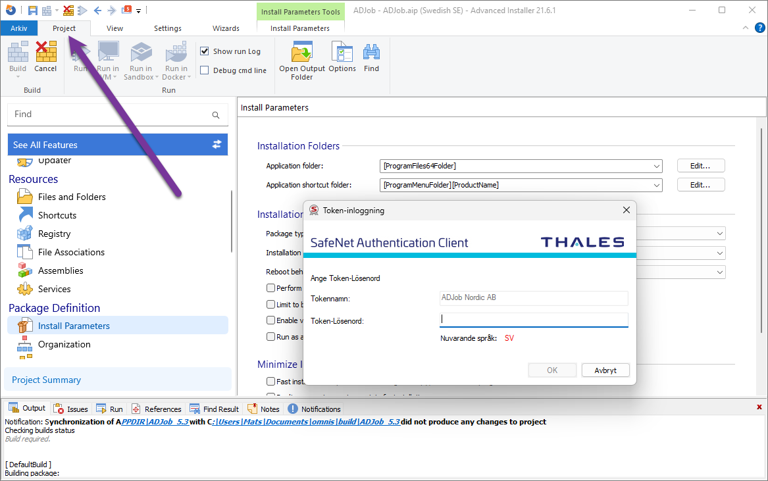Cancel the running build from the ribbon

(45, 57)
